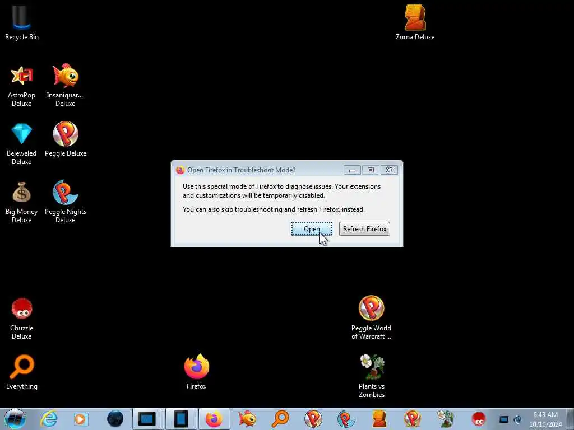
Task: Select the AstroPop Deluxe desktop icon
Action: point(22,86)
